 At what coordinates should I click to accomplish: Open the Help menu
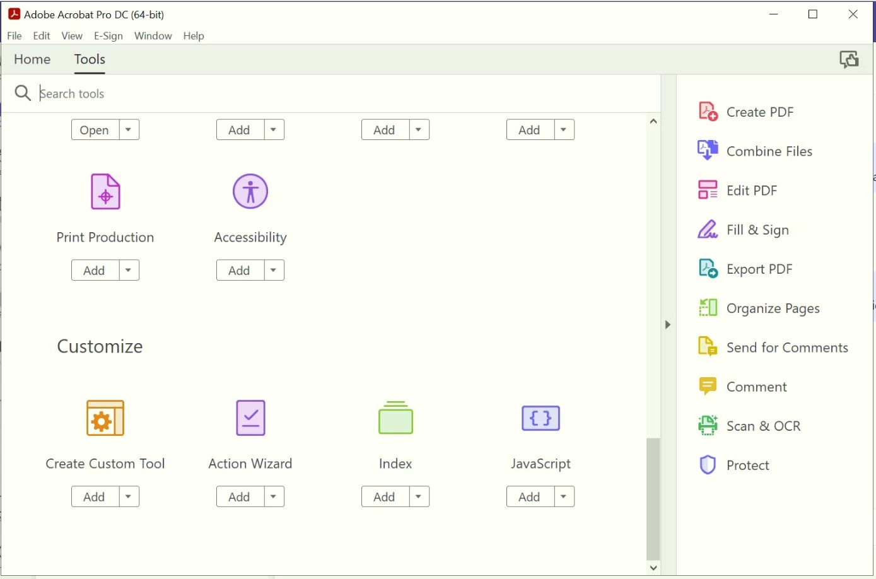coord(194,36)
